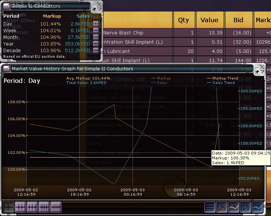Toggle grid lines on the graph
Viewport: 271px width, 216px height.
pyautogui.click(x=210, y=207)
